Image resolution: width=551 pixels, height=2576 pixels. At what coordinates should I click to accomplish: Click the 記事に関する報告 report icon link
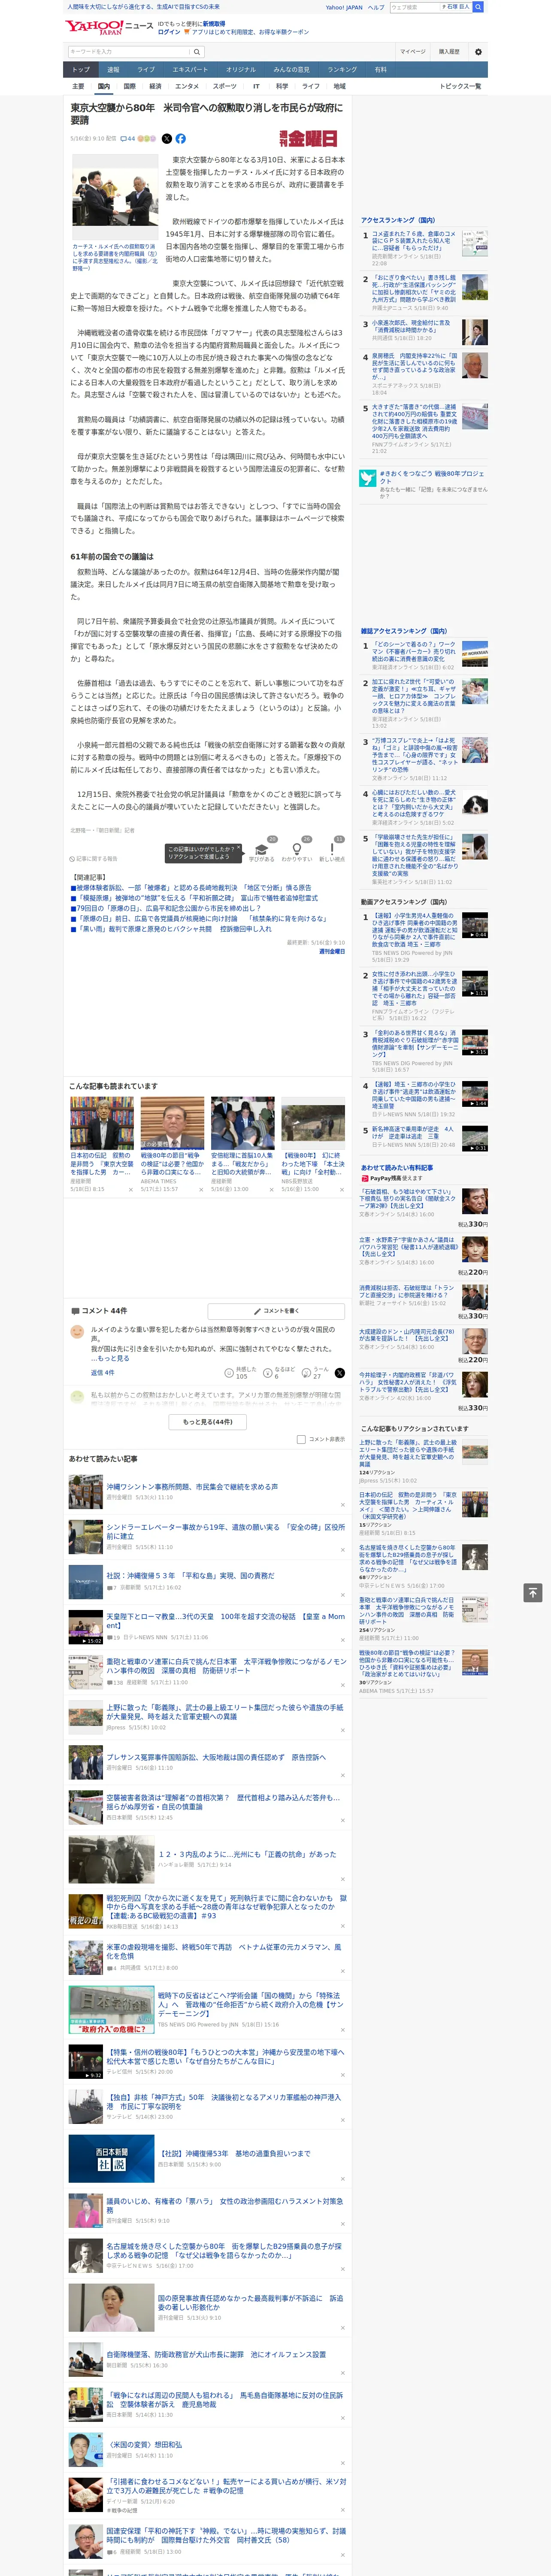[94, 859]
